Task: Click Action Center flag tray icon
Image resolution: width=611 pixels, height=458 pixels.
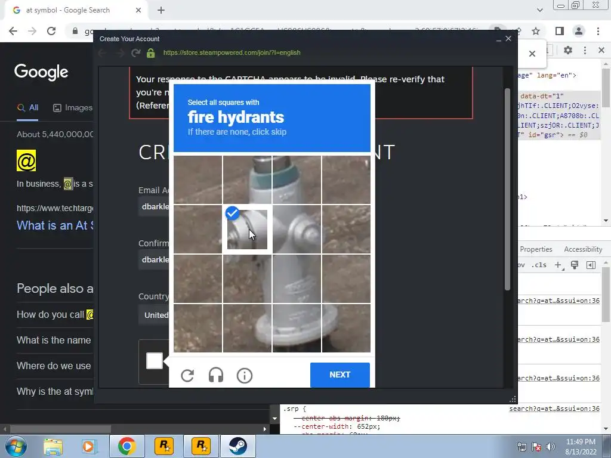Action: (x=536, y=447)
